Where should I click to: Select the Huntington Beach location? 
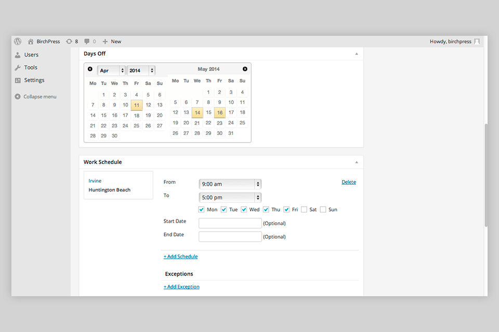110,190
